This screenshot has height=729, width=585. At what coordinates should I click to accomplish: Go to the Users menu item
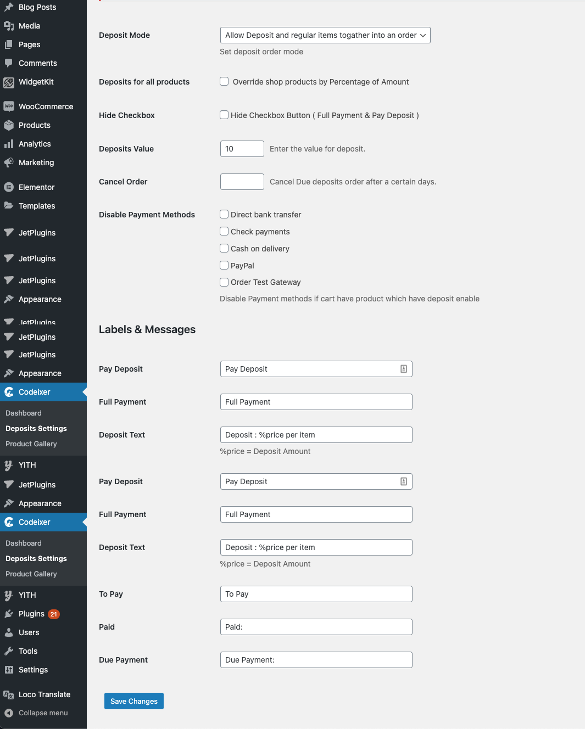(x=29, y=632)
